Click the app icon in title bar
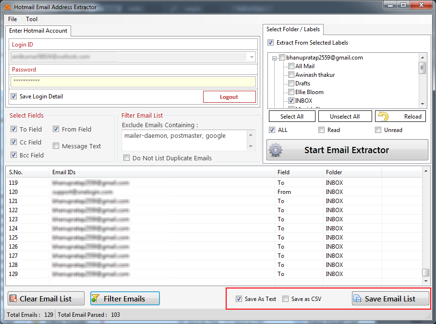 pyautogui.click(x=8, y=7)
